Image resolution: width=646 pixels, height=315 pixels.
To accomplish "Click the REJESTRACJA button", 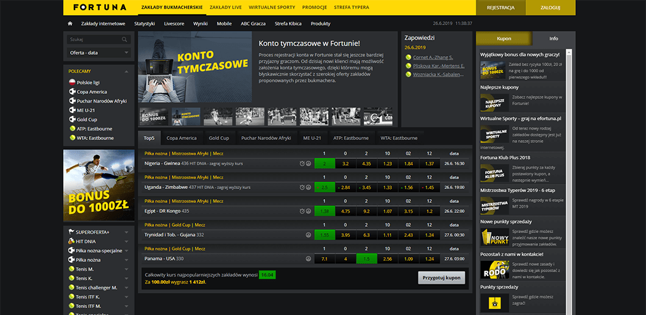I will pyautogui.click(x=501, y=8).
